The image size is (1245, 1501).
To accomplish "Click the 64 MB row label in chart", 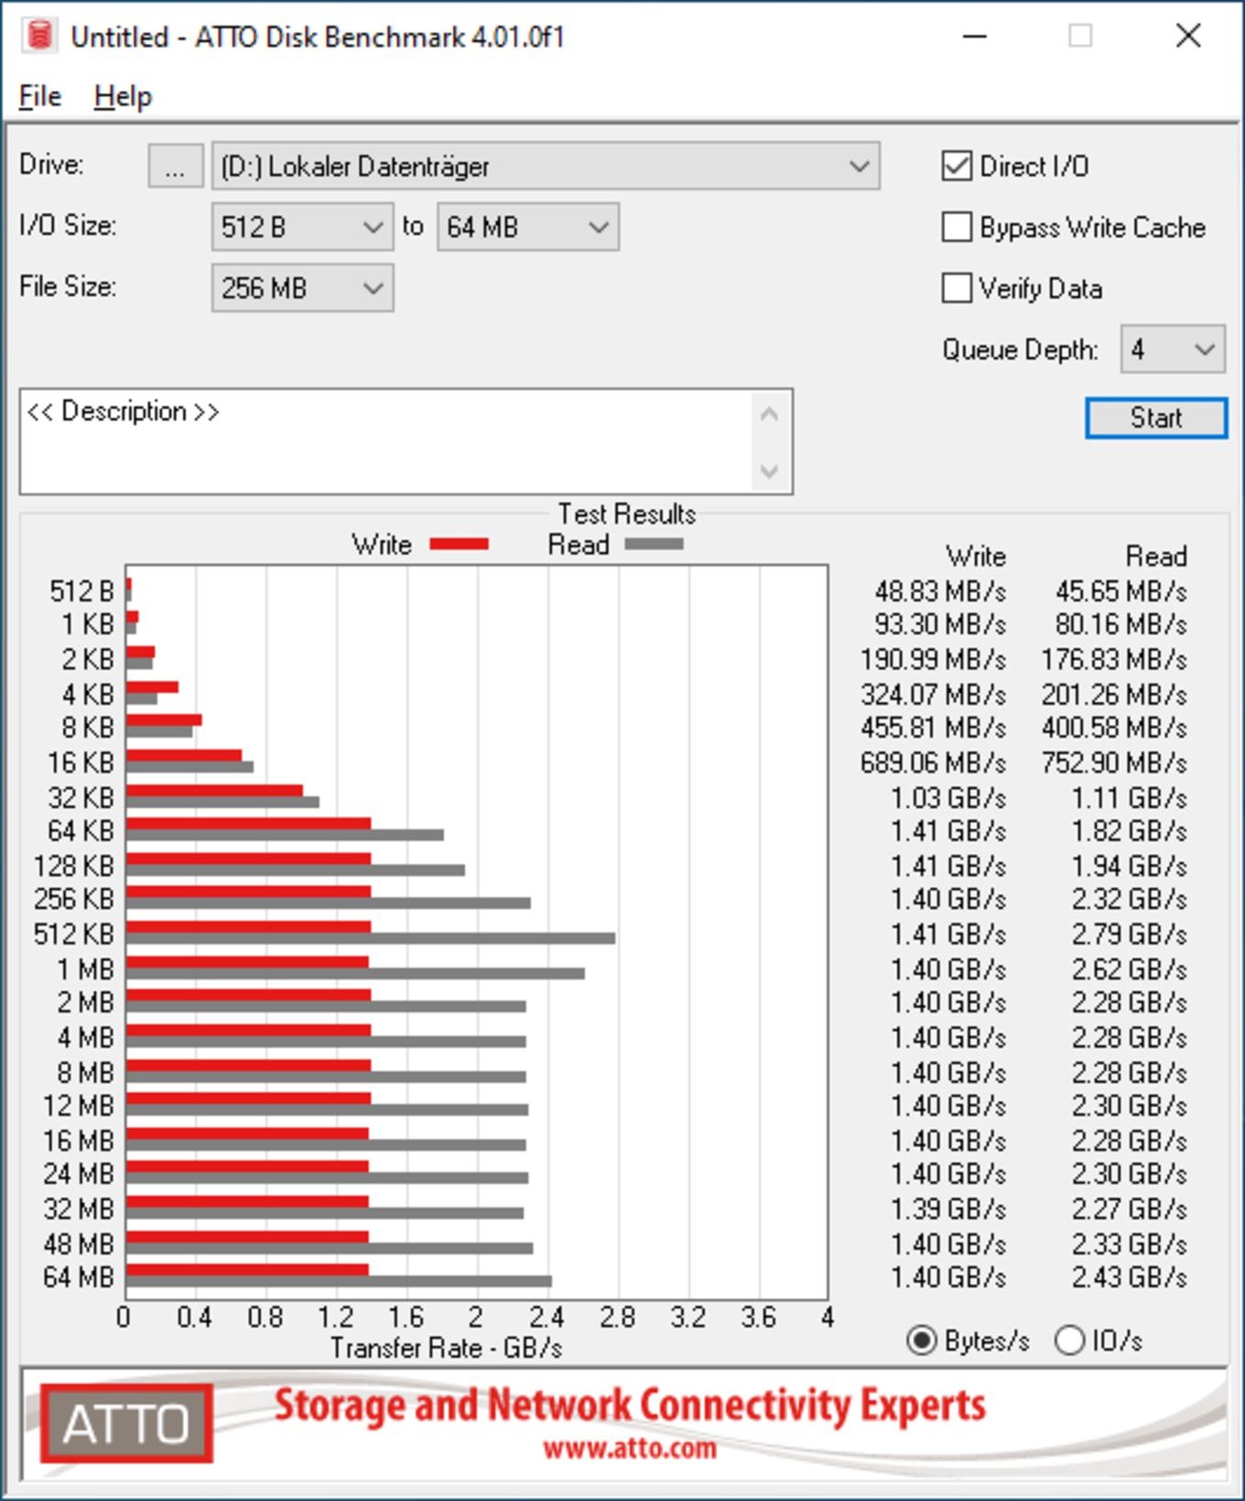I will click(79, 1277).
